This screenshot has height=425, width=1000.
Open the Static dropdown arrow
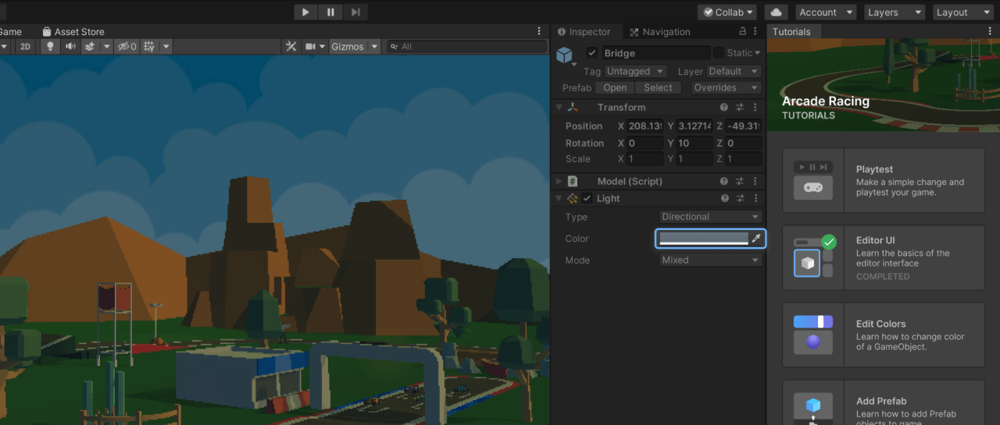pos(757,53)
